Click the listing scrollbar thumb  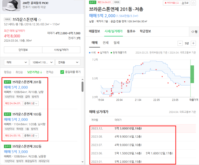(x=82, y=87)
